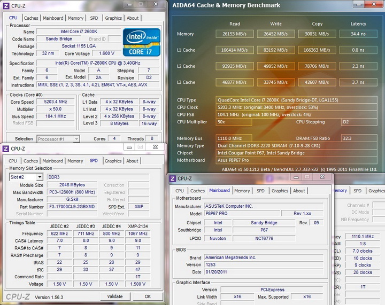The height and width of the screenshot is (305, 385).
Task: Click the CPU-Z icon in the SPD window title bar
Action: coord(6,148)
